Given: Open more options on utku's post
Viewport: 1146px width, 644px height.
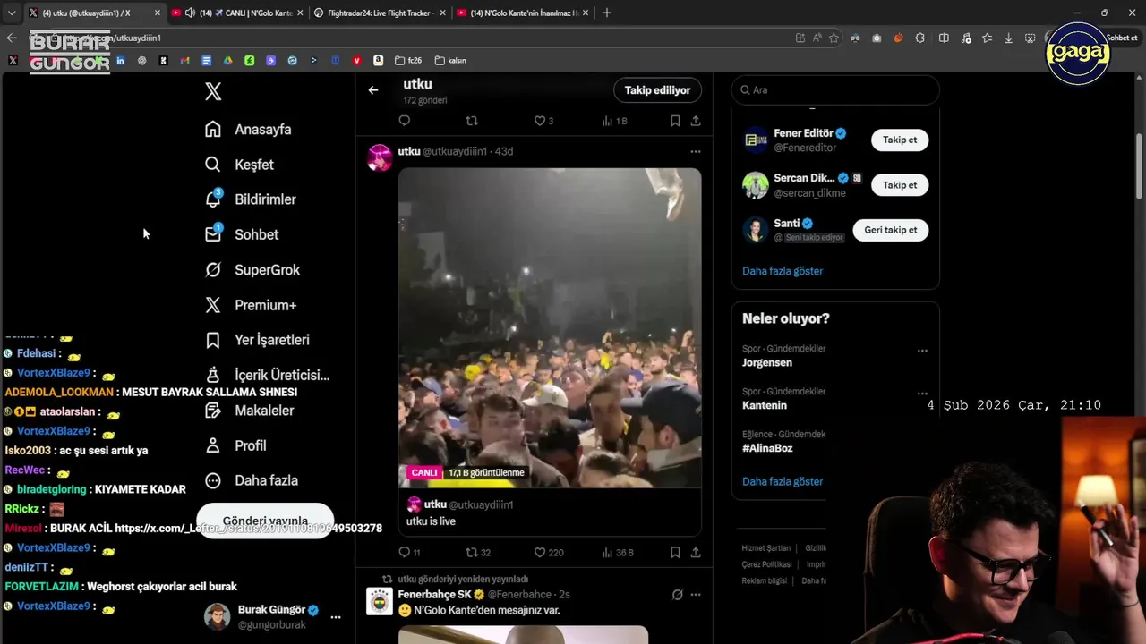Looking at the screenshot, I should click(696, 152).
